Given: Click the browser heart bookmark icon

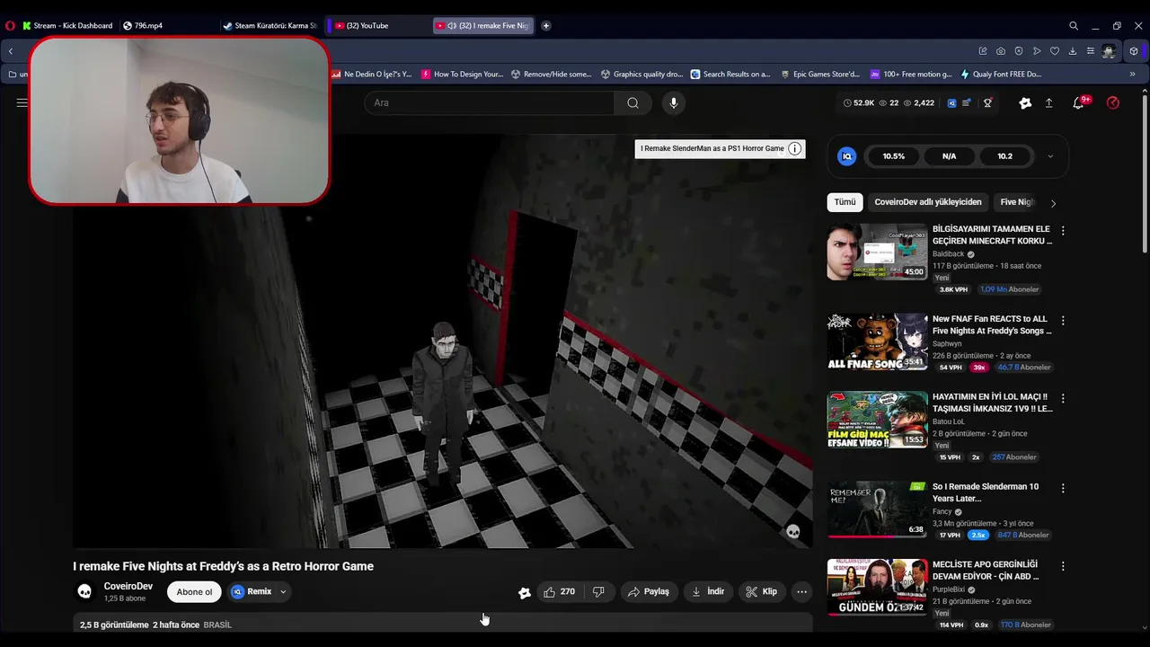Looking at the screenshot, I should point(1055,51).
